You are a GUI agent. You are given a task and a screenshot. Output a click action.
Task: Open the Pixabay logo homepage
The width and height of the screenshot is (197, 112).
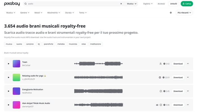pyautogui.click(x=12, y=4)
